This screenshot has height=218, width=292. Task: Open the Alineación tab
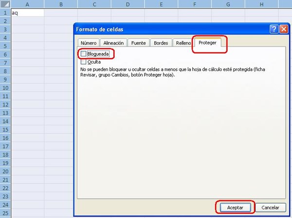[113, 43]
